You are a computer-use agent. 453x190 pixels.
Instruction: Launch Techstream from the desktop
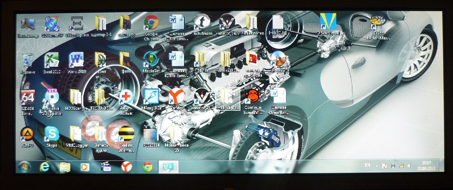click(x=202, y=23)
